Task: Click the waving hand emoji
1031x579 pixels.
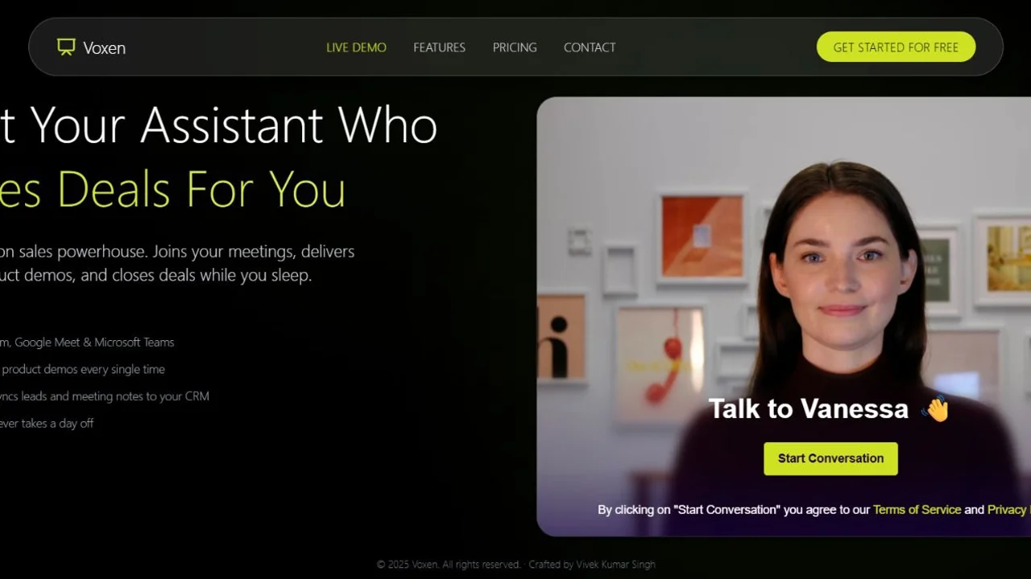Action: click(x=935, y=409)
